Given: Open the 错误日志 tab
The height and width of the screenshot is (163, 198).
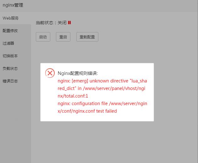Looking at the screenshot, I should [x=15, y=81].
